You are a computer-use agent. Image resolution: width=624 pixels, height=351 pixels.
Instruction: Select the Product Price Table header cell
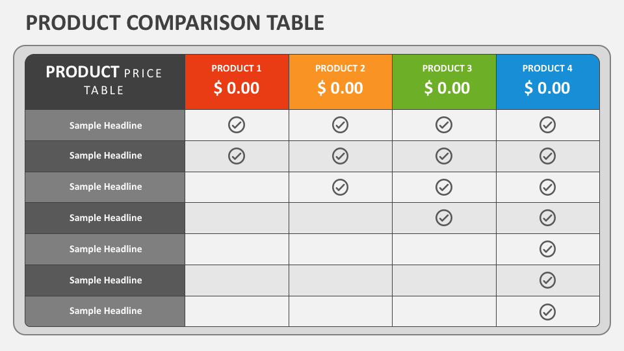(105, 82)
